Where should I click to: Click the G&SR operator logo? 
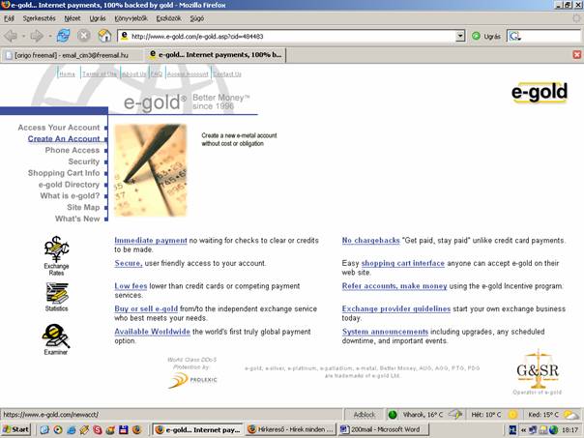tap(538, 370)
